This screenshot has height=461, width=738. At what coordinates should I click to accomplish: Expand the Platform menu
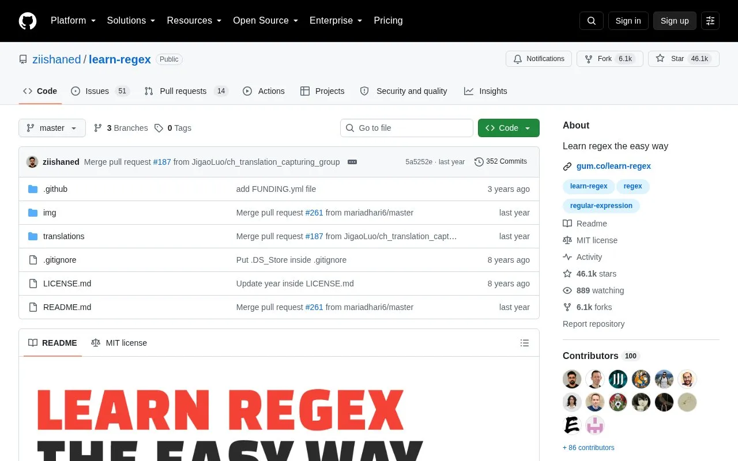[73, 21]
